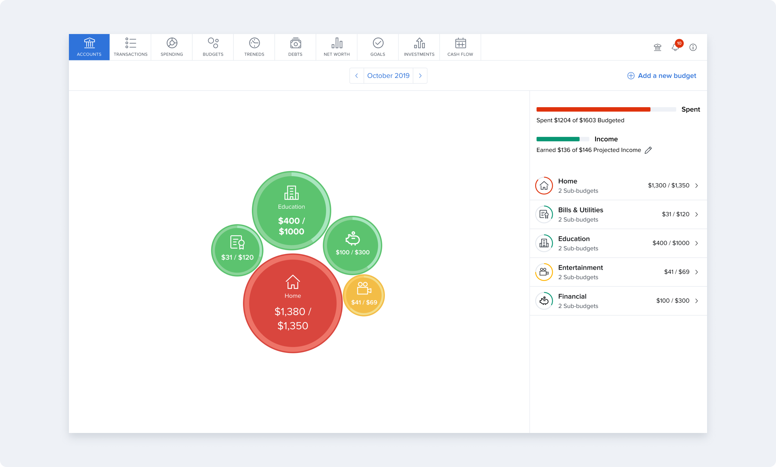Click the October 2019 month label

click(388, 75)
